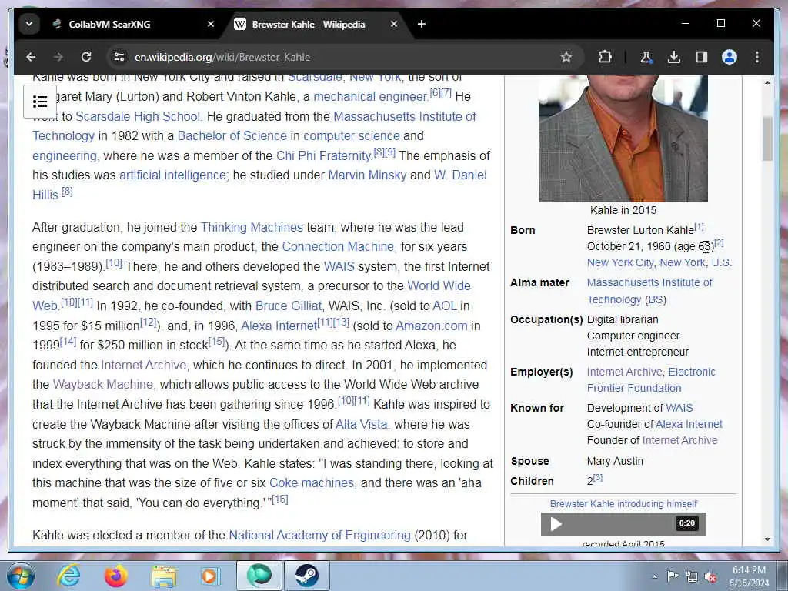Open Alexa Internet link in infobox
This screenshot has height=591, width=788.
689,424
